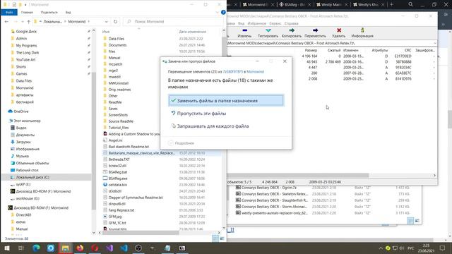Expand the Explorer ribbon chevron
The height and width of the screenshot is (254, 452).
217,13
